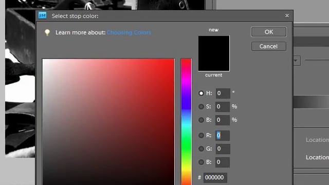This screenshot has height=185, width=329.
Task: Click the pse application icon in title bar
Action: pos(42,15)
